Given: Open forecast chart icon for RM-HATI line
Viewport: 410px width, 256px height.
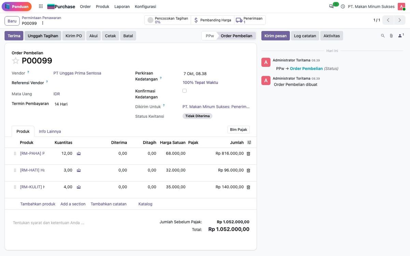Looking at the screenshot, I should click(79, 170).
